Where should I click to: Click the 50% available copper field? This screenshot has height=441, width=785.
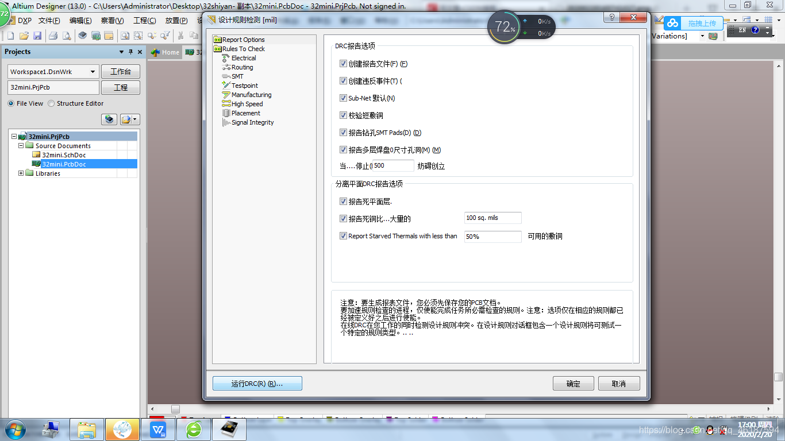493,237
